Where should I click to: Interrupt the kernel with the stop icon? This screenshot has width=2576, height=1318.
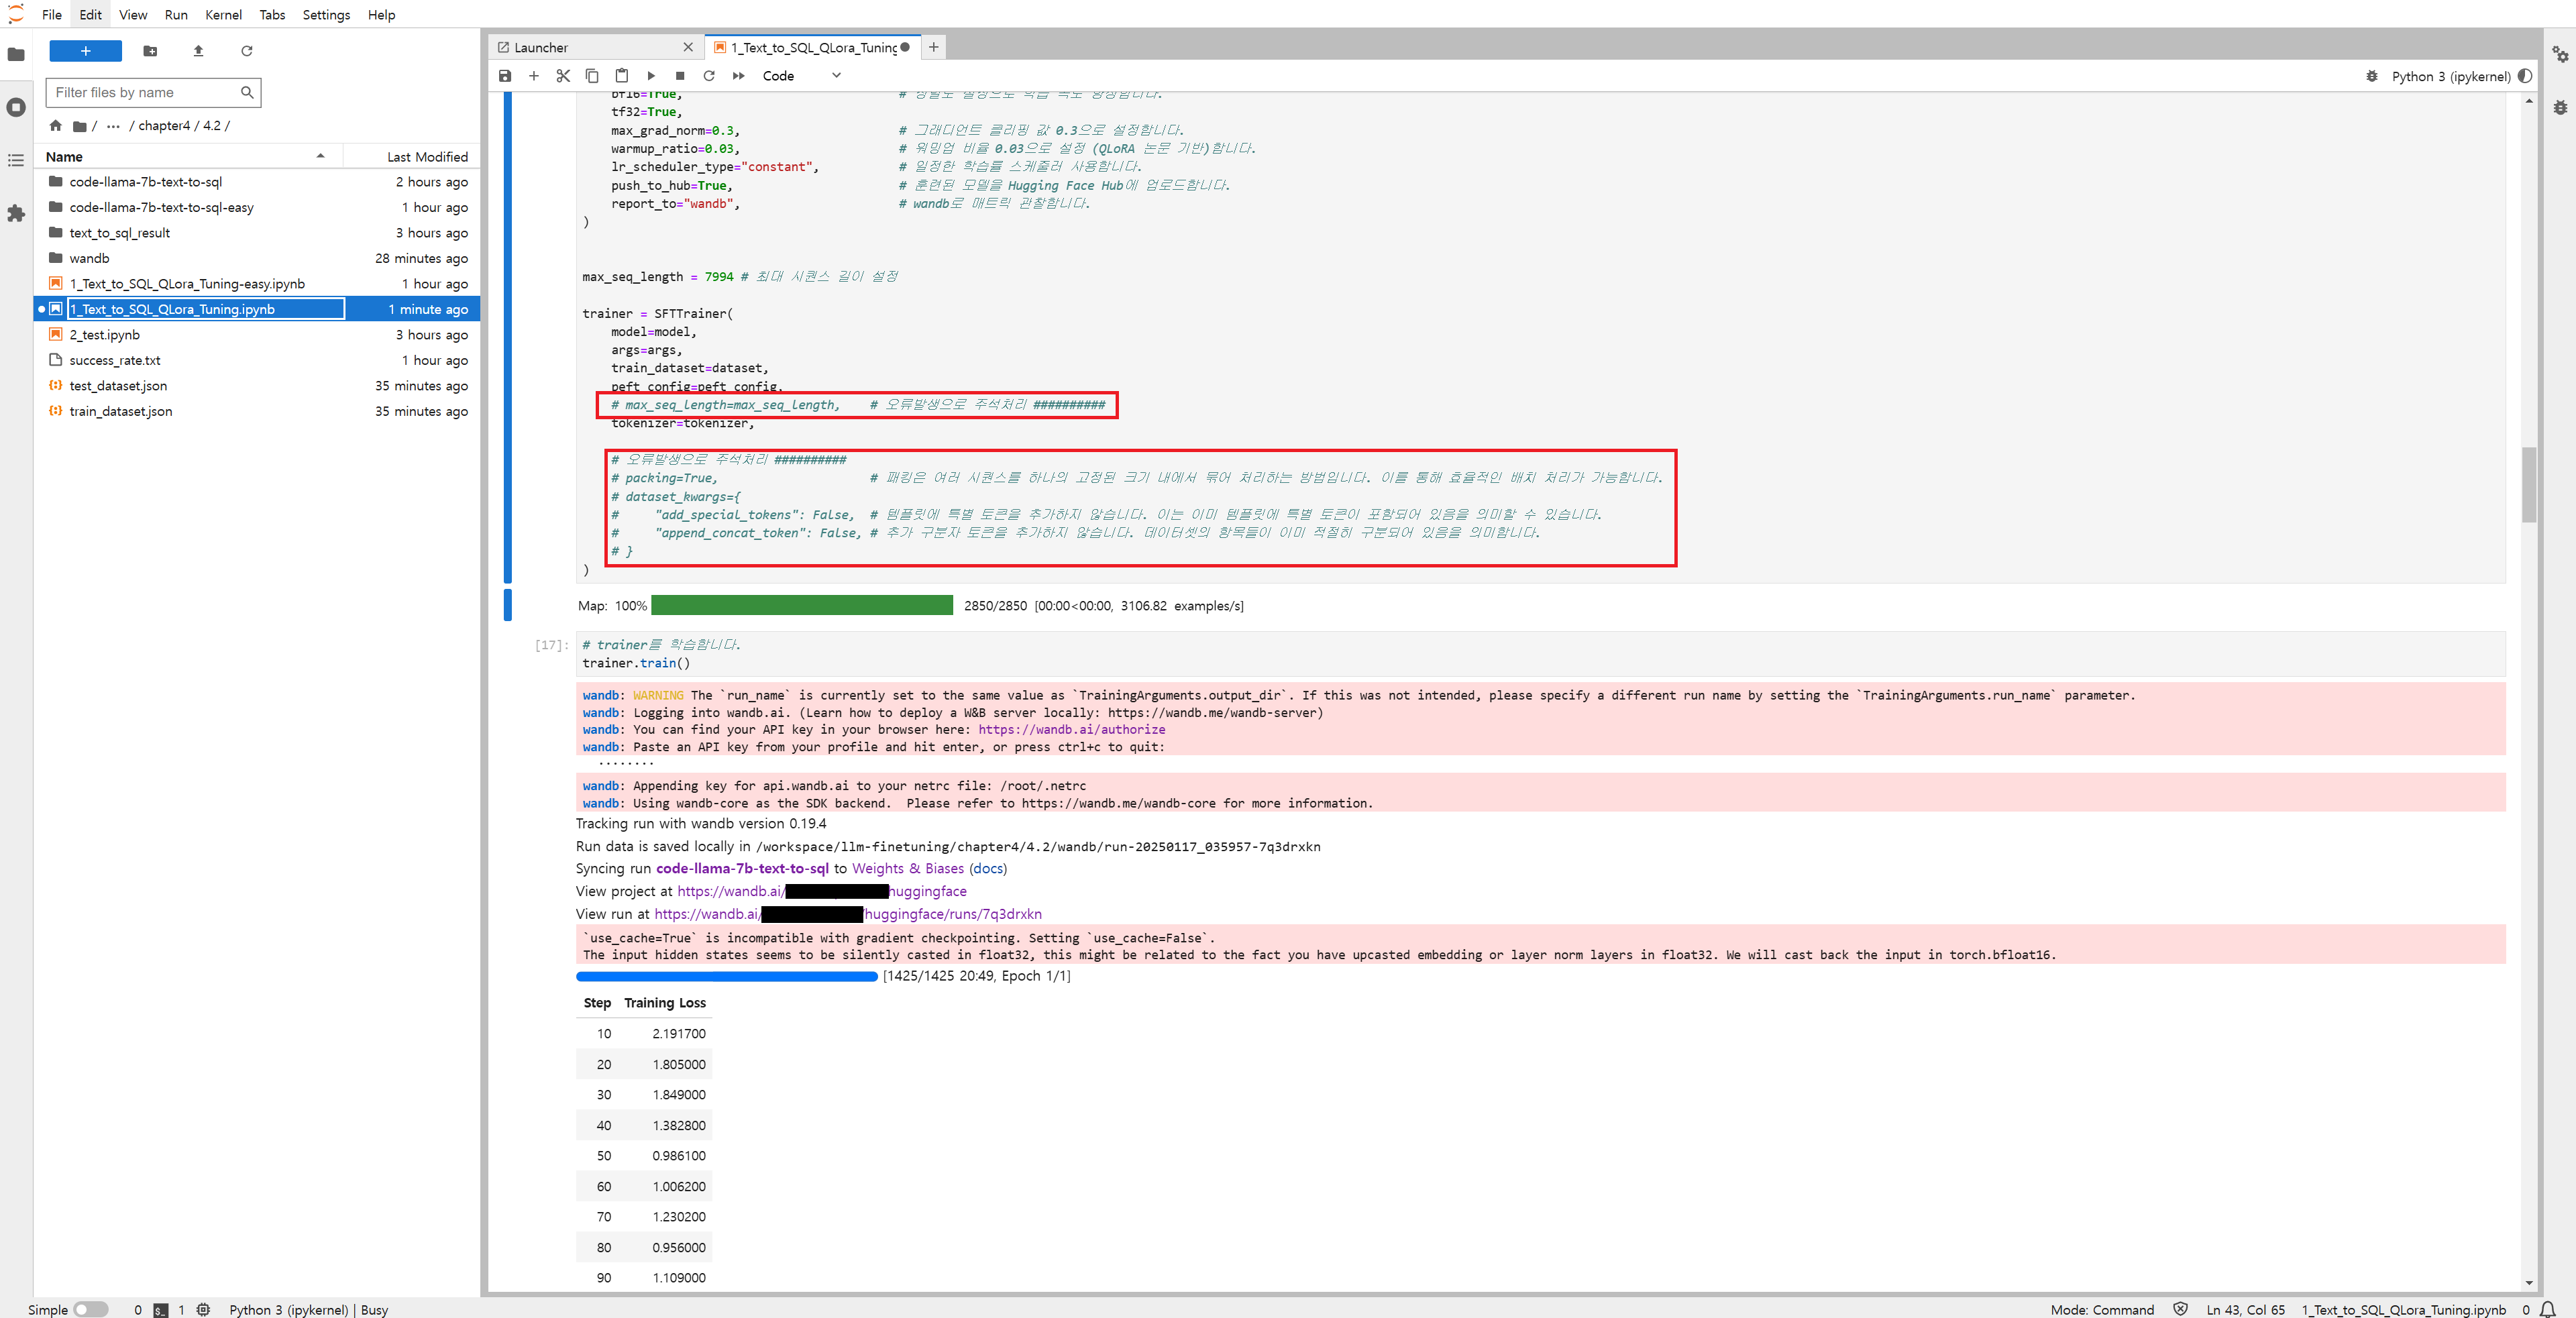[x=680, y=76]
